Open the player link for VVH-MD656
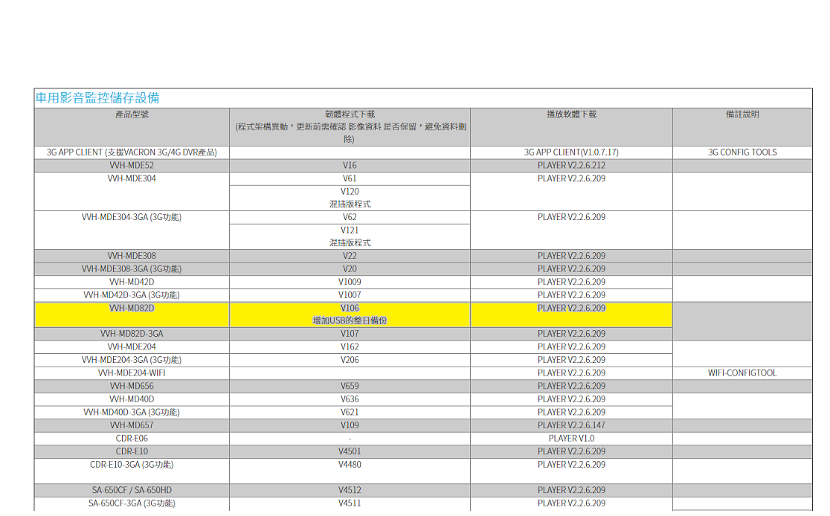Image resolution: width=830 pixels, height=516 pixels. click(571, 387)
